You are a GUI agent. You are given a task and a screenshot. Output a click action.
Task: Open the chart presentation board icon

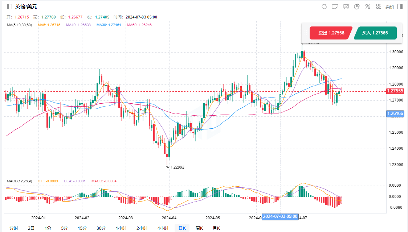click(x=346, y=7)
